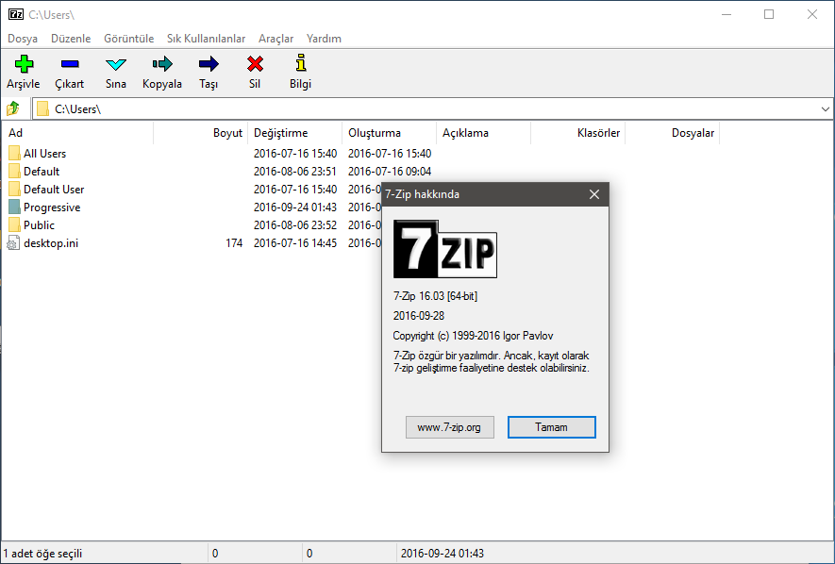The image size is (835, 564).
Task: Click the up-folder icon beside the address bar
Action: pos(13,108)
